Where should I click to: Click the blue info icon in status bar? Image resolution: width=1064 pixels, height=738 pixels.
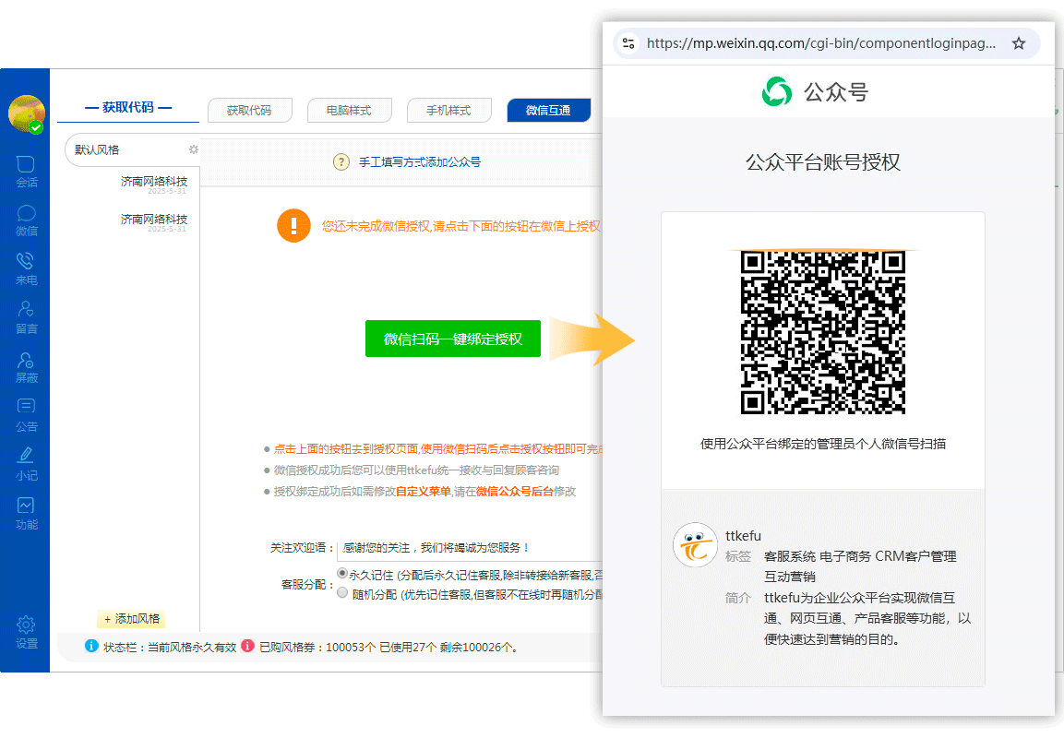point(91,646)
